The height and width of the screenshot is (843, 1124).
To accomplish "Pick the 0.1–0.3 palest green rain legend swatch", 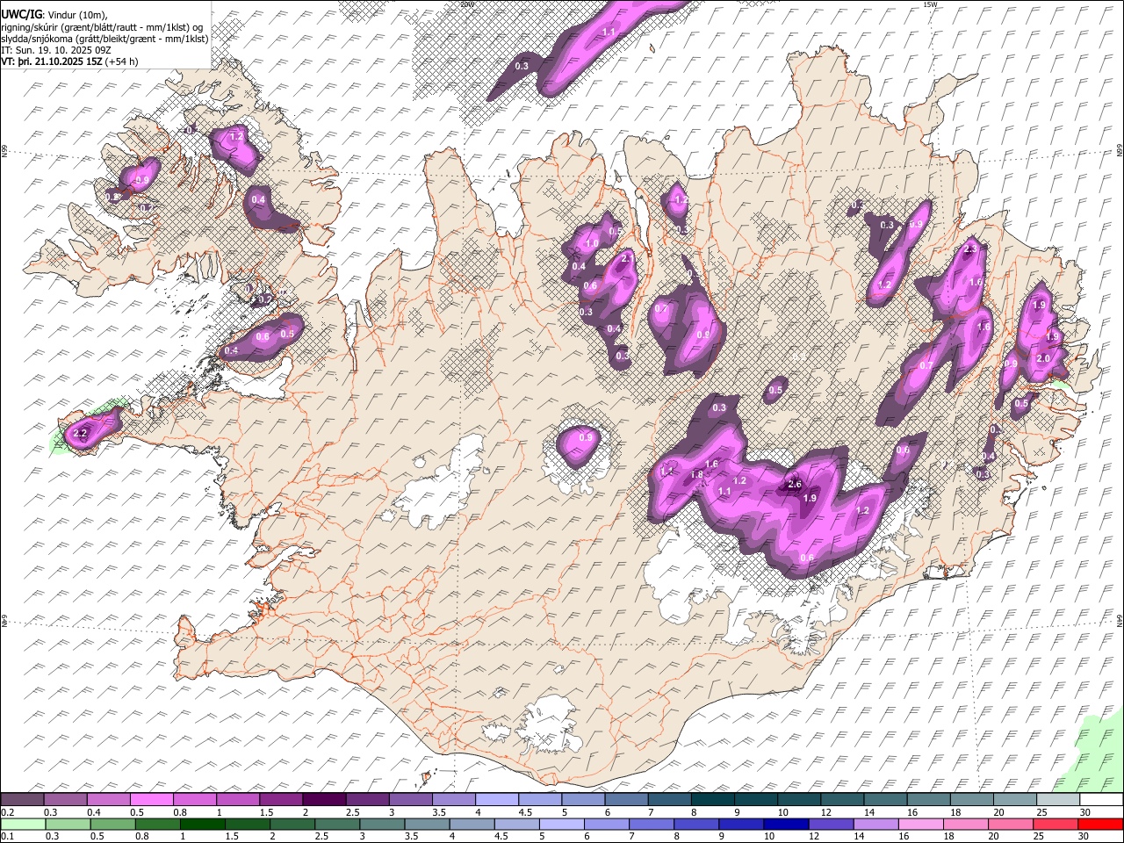I will click(23, 825).
